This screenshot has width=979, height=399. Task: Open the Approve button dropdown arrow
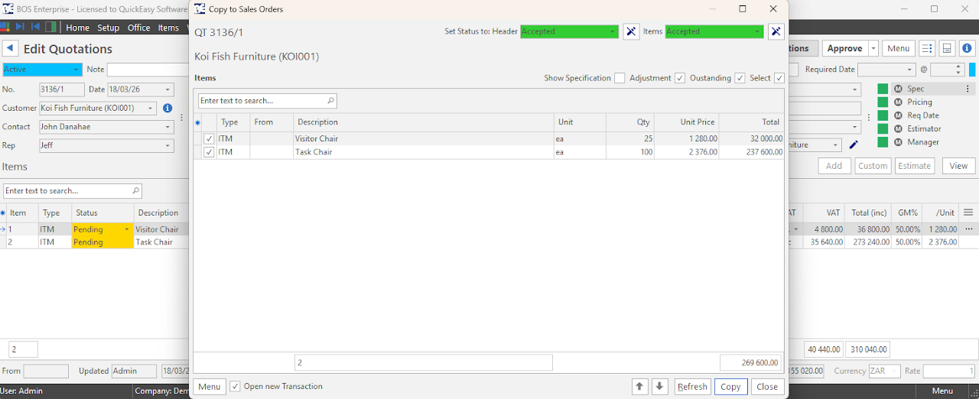pos(873,48)
